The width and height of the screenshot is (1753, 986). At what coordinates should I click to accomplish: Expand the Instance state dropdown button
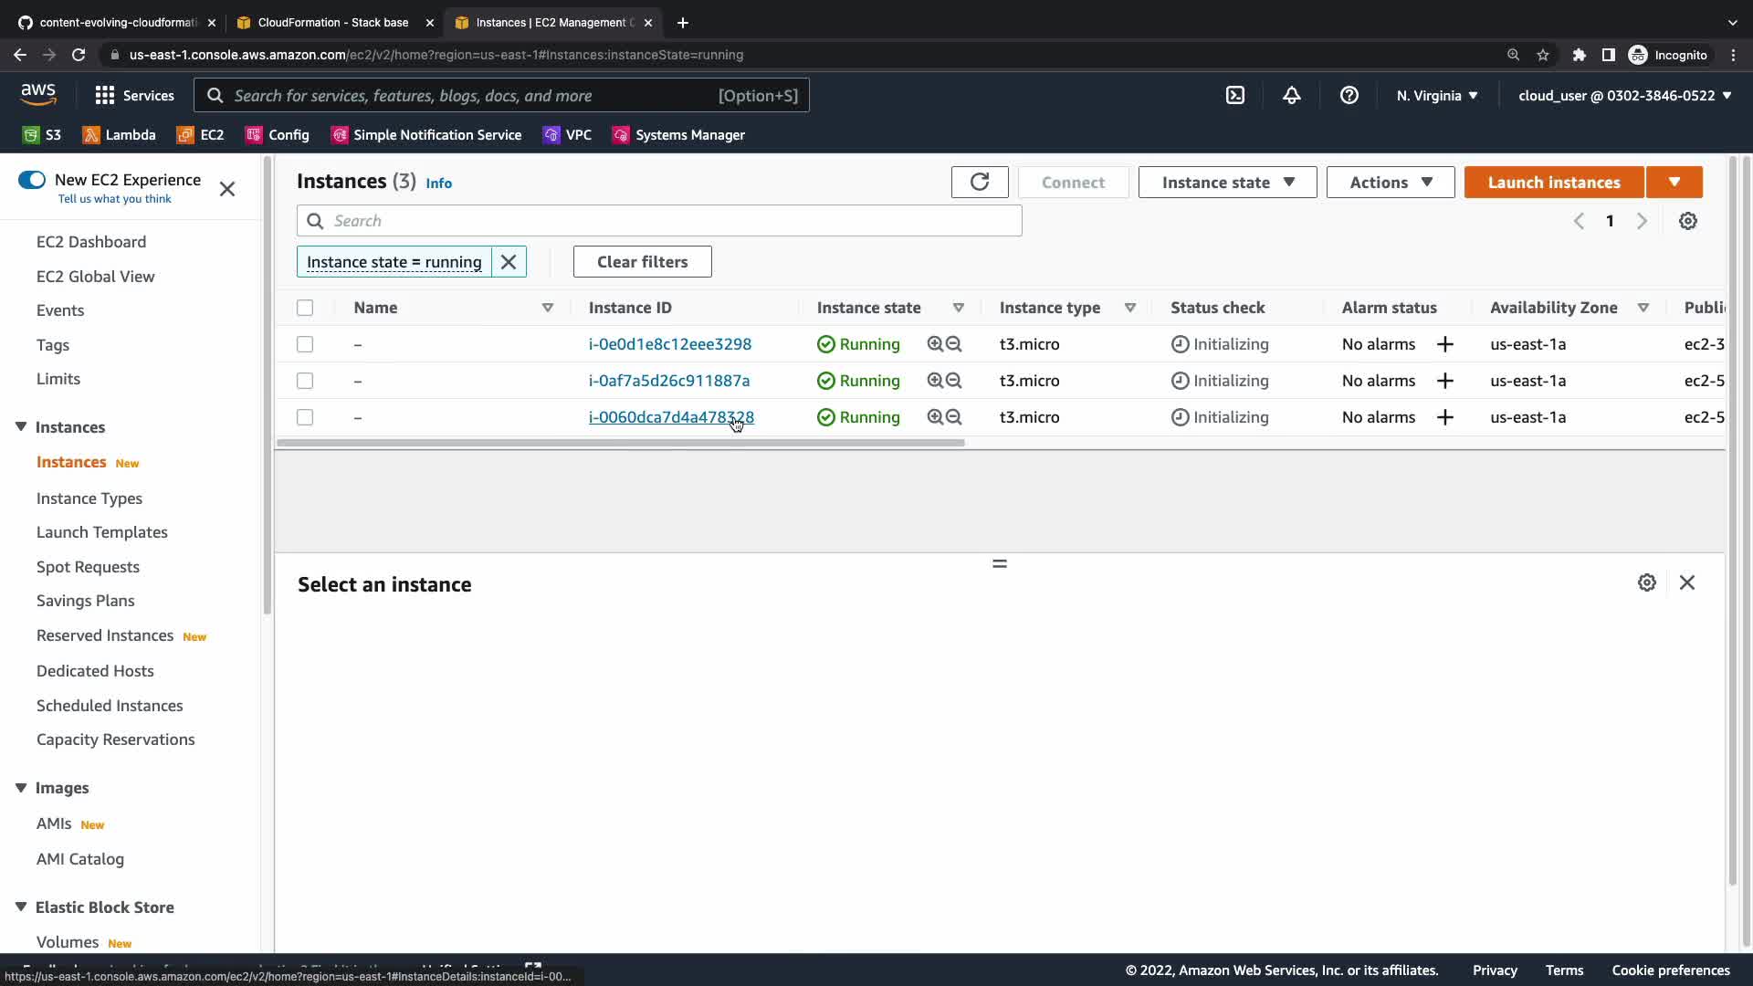click(1227, 182)
